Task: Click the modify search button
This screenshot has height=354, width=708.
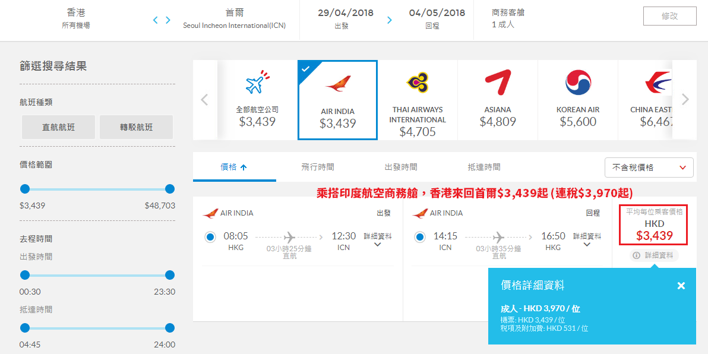Action: point(669,16)
